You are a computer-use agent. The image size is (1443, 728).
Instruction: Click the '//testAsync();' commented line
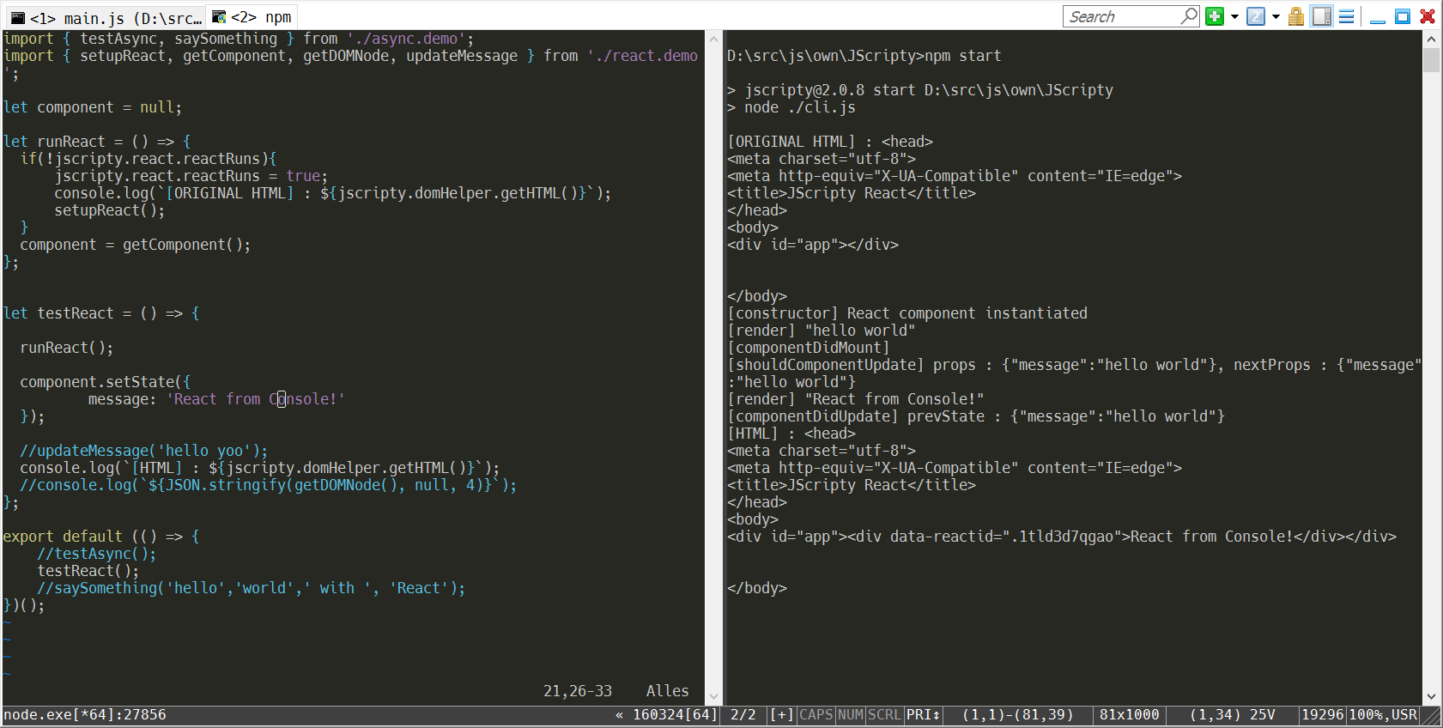click(x=96, y=554)
